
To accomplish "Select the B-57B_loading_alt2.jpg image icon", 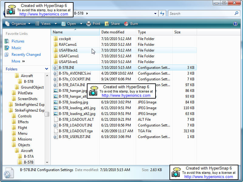I will tap(56, 113).
